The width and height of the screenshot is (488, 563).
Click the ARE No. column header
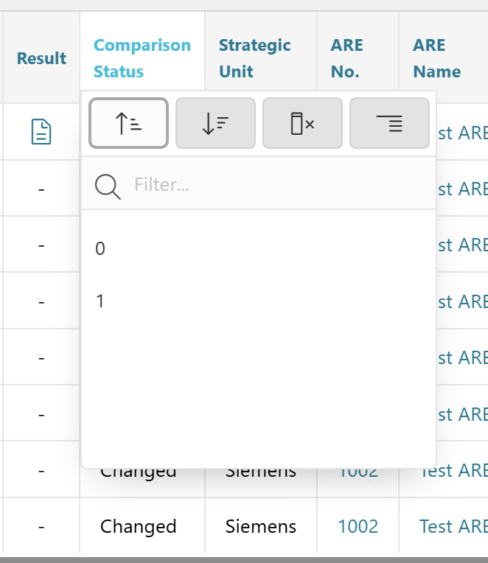pyautogui.click(x=346, y=58)
